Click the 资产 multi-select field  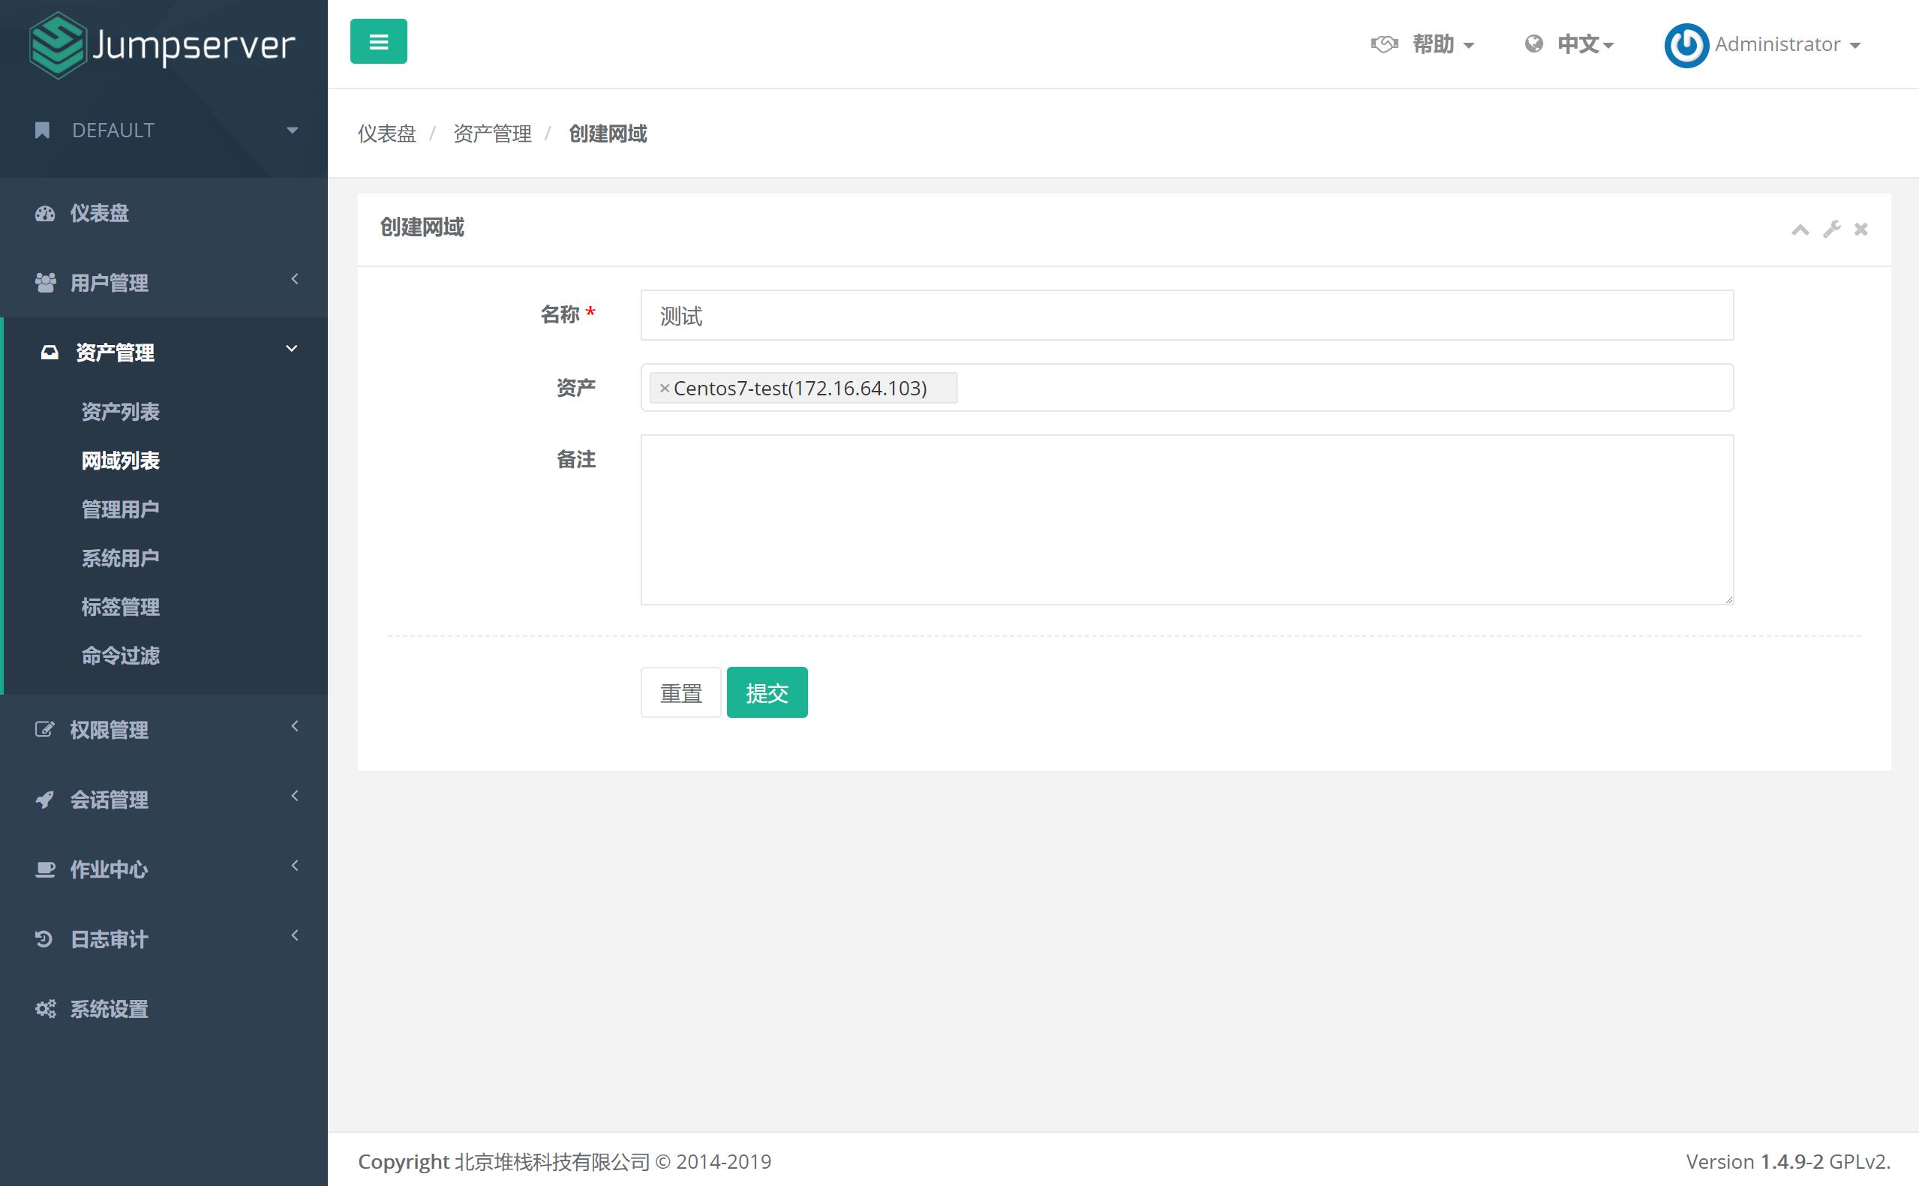pos(1187,388)
